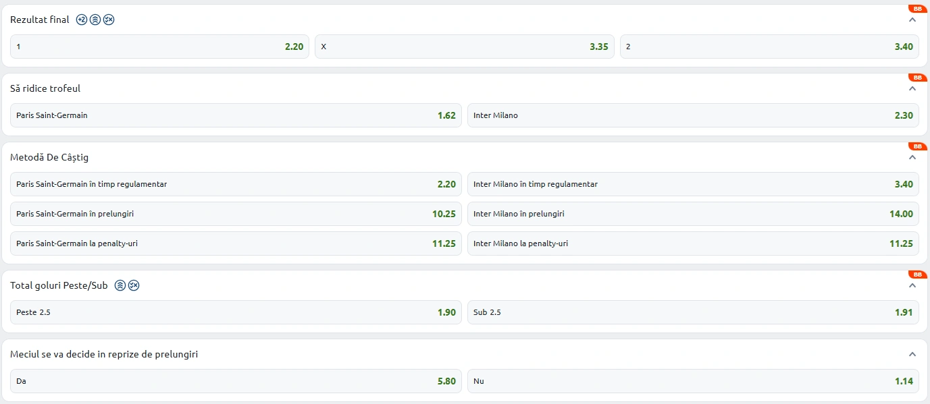Select the draw X at odds 3.35
Screen dimensions: 930x404
(465, 47)
